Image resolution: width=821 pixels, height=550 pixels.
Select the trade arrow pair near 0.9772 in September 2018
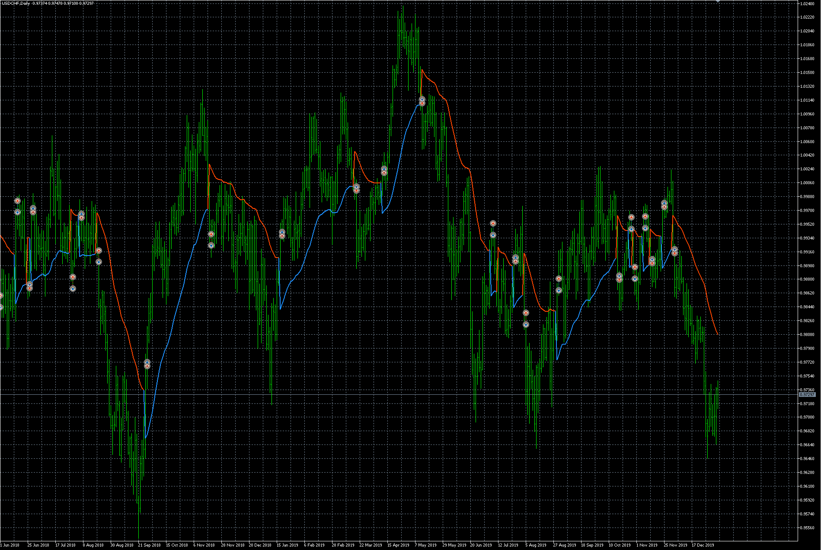(x=147, y=364)
